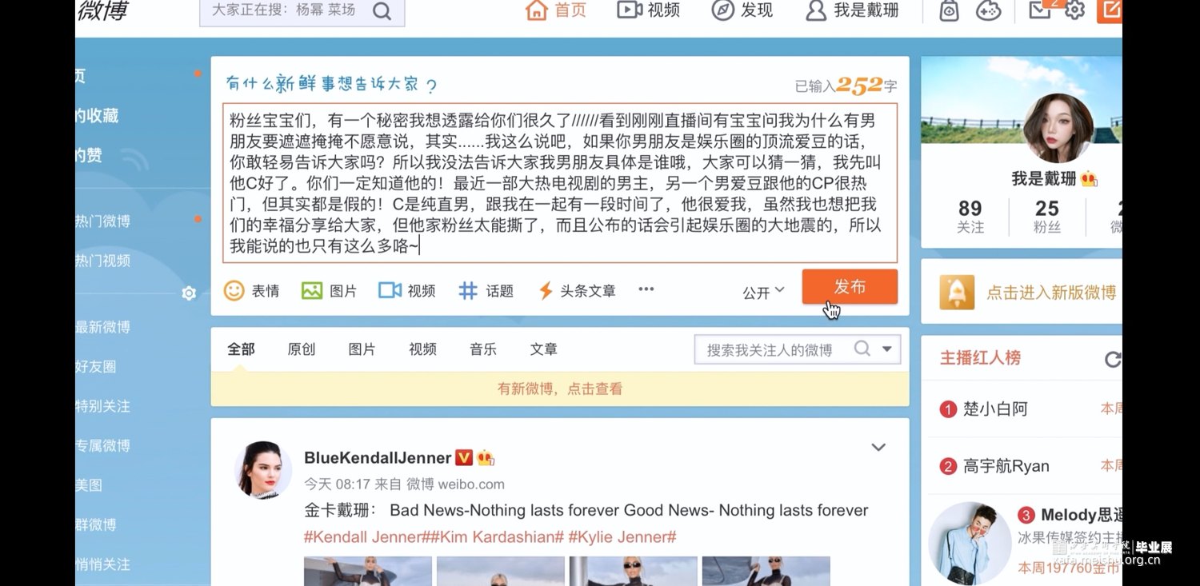Switch to the 原创 feed tab
The image size is (1200, 586).
click(302, 349)
